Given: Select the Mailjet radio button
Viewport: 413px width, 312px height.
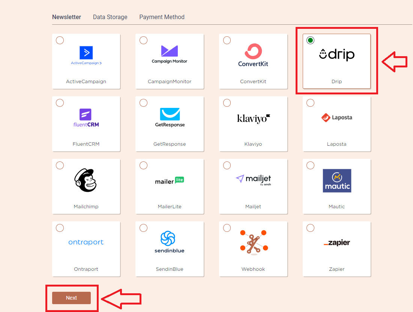Looking at the screenshot, I should coord(227,166).
